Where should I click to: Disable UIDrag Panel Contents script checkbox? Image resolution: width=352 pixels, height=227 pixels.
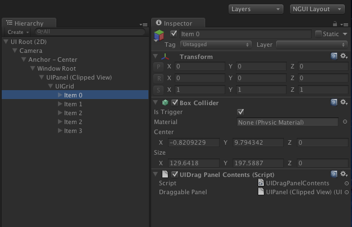175,174
